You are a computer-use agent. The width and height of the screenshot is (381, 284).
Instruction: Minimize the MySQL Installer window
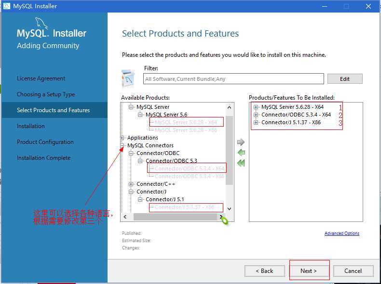325,6
